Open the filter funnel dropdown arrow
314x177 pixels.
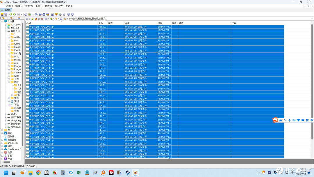tap(58, 19)
